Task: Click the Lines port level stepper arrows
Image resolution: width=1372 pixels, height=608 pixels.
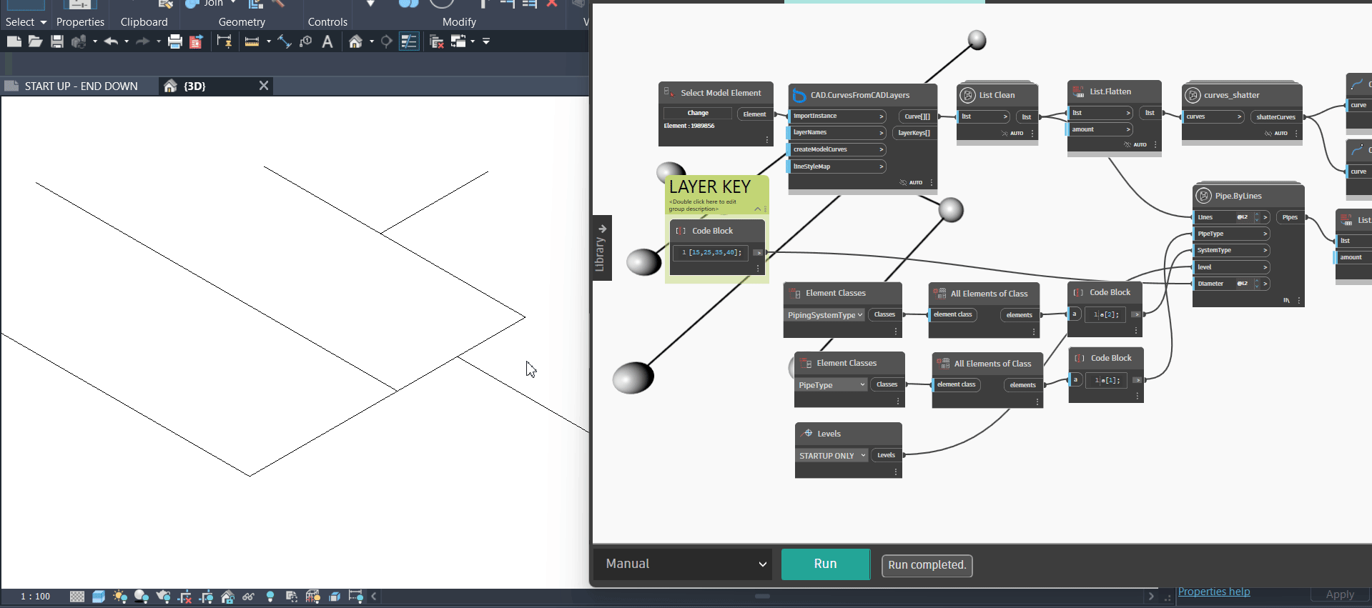Action: pos(1256,217)
